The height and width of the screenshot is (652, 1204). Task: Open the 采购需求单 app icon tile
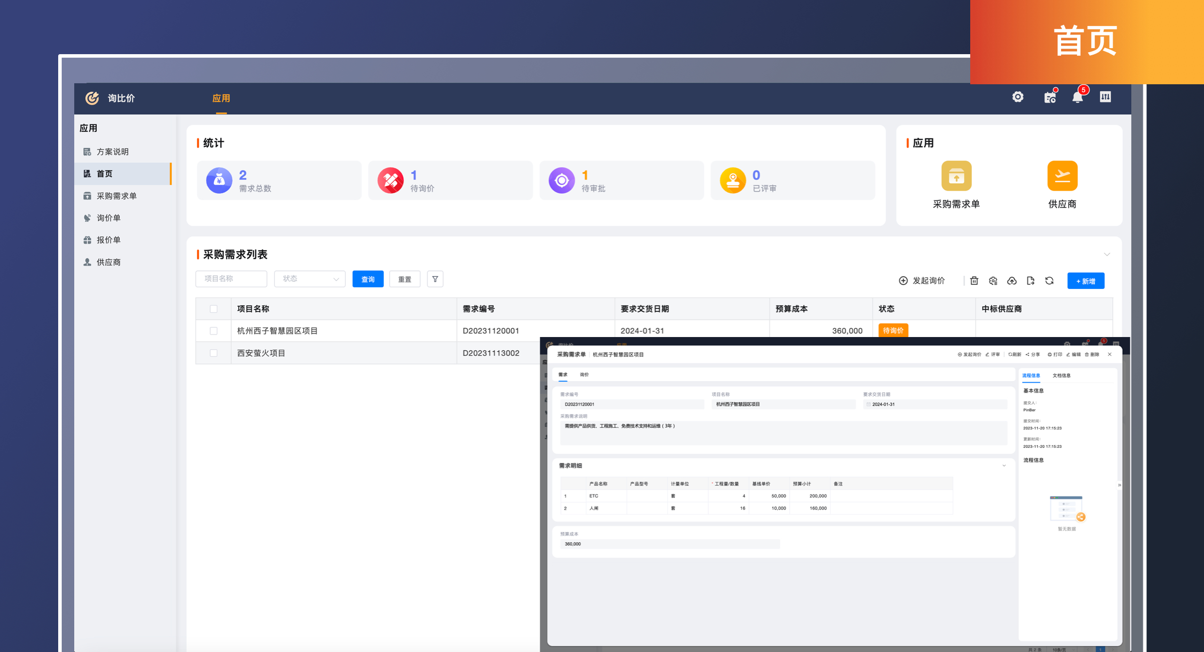coord(956,176)
